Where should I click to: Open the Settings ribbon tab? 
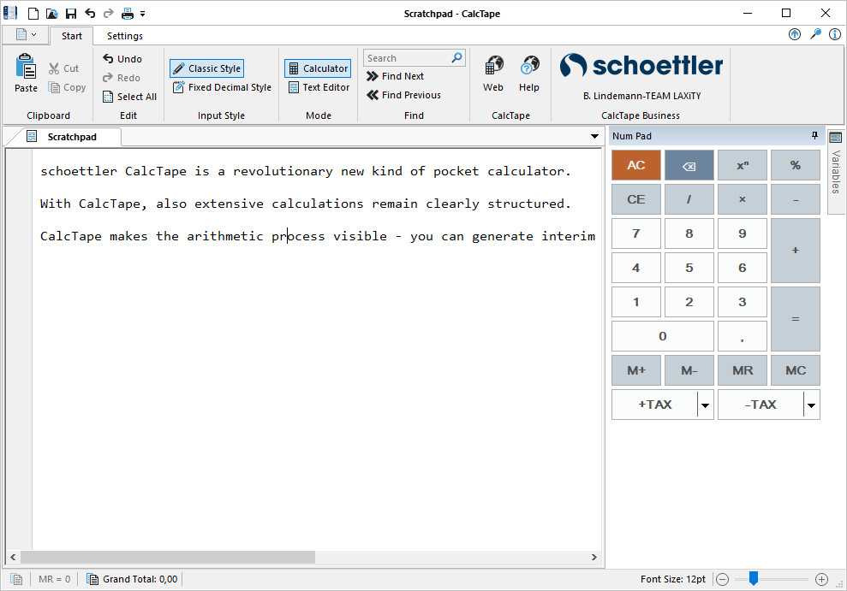tap(125, 36)
